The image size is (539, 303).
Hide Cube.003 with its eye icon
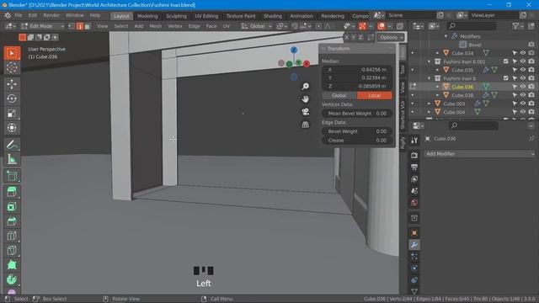pyautogui.click(x=523, y=104)
